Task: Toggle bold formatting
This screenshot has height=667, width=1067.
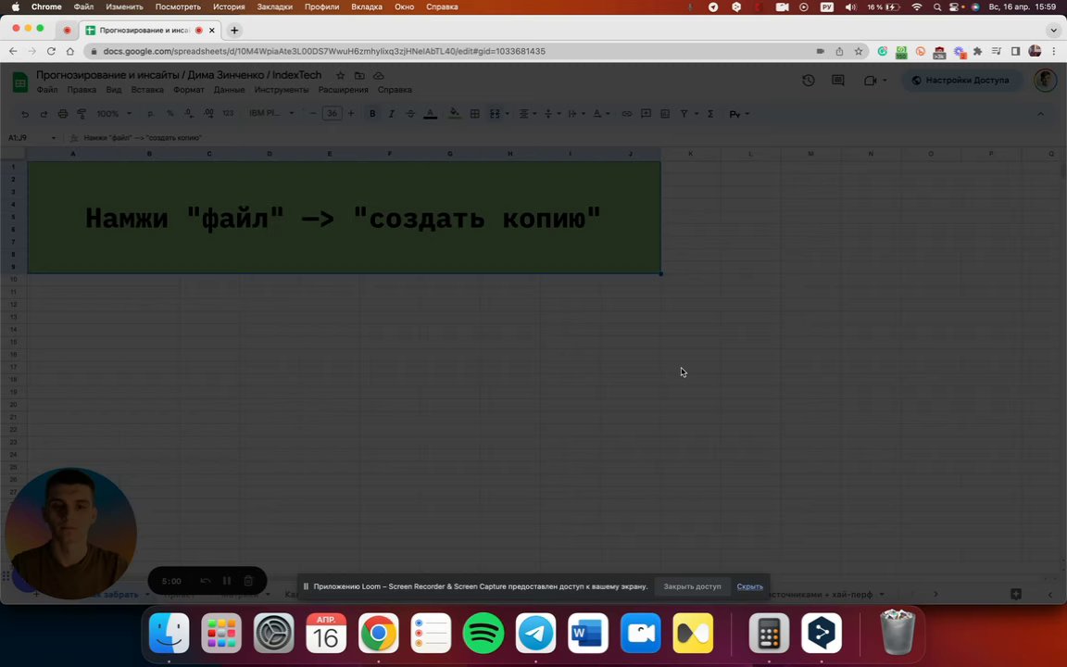Action: coord(372,114)
